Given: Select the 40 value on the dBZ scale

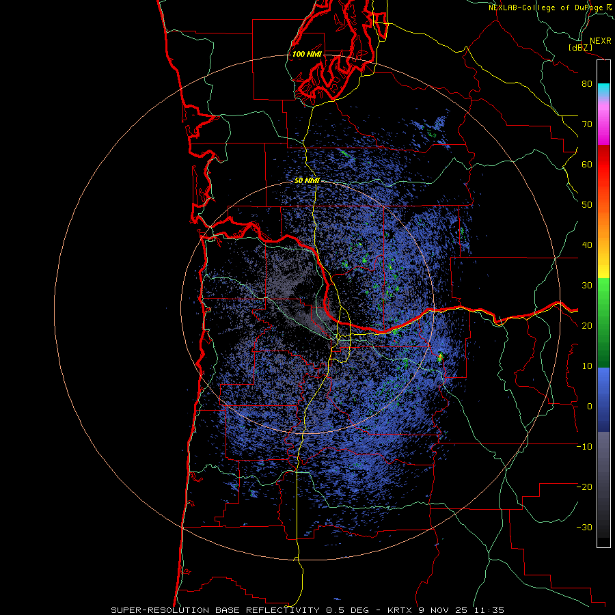Looking at the screenshot, I should tap(587, 245).
